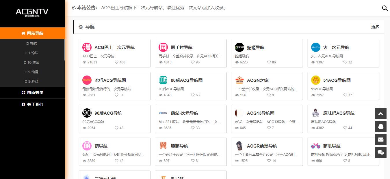Open 申请收录 sidebar item
The width and height of the screenshot is (390, 179).
(x=33, y=93)
